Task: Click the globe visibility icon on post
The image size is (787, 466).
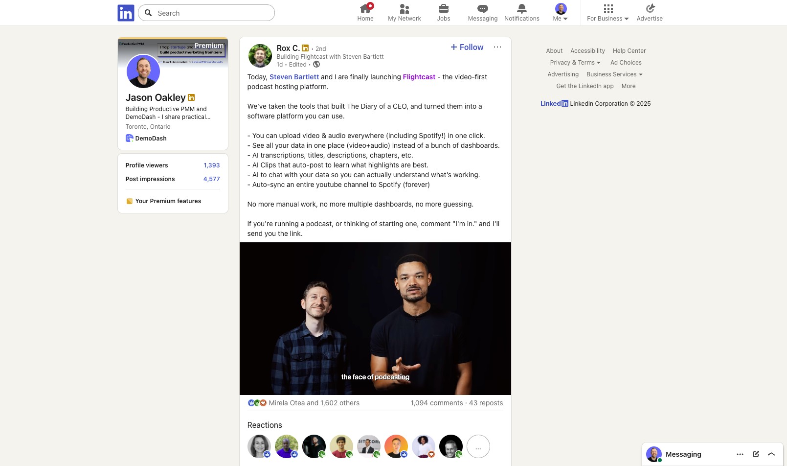Action: coord(316,64)
